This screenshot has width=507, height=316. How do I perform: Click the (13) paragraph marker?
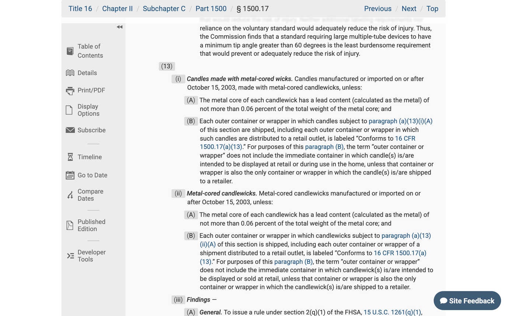(x=167, y=66)
